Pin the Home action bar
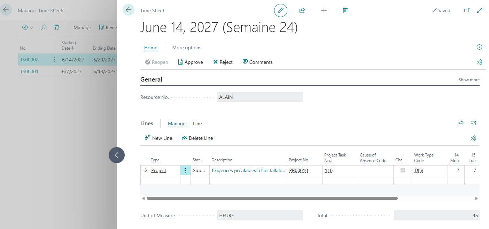489x229 pixels. click(479, 62)
